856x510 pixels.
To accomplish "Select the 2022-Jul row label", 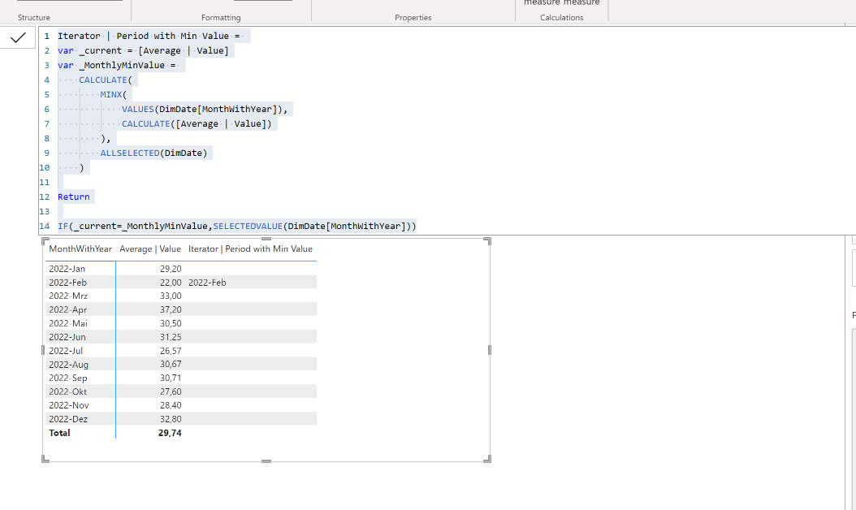I will click(66, 351).
